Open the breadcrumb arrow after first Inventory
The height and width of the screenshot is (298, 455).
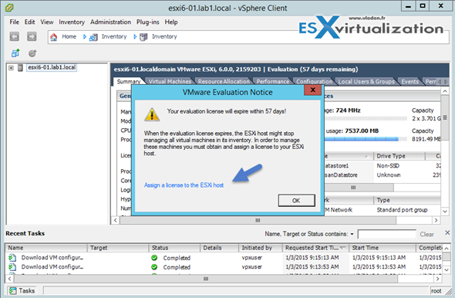point(135,37)
